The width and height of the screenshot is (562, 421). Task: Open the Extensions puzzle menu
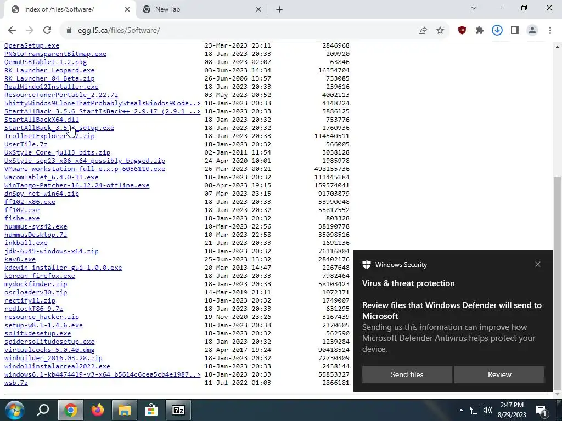[480, 31]
